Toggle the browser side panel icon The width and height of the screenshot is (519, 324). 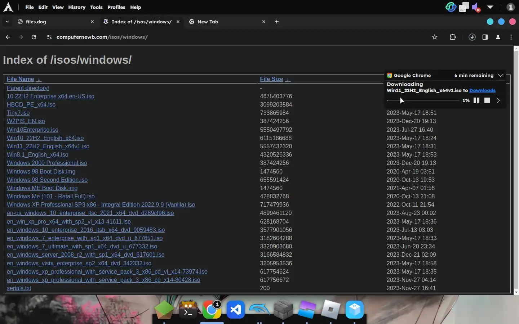pos(485,37)
